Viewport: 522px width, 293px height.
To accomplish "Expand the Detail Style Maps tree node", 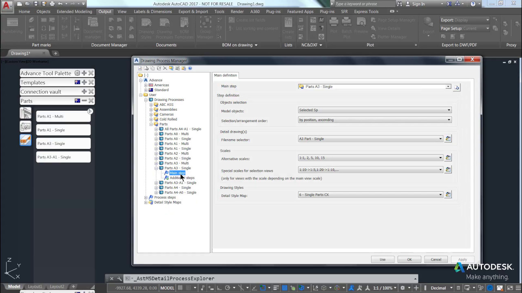I will click(x=146, y=202).
